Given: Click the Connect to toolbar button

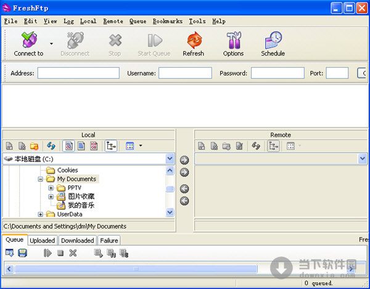Looking at the screenshot, I should 28,44.
